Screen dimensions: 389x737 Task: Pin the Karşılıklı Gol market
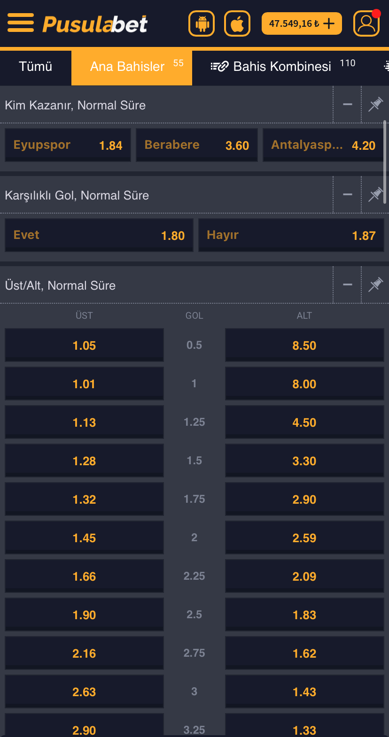[375, 194]
